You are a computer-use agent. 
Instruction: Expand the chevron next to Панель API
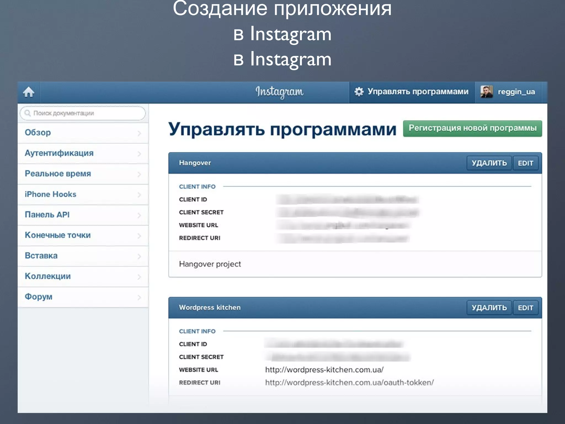point(139,215)
